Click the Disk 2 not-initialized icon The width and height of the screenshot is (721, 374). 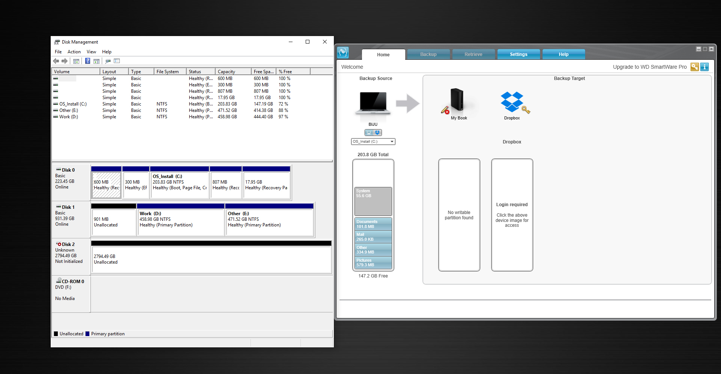(x=59, y=244)
